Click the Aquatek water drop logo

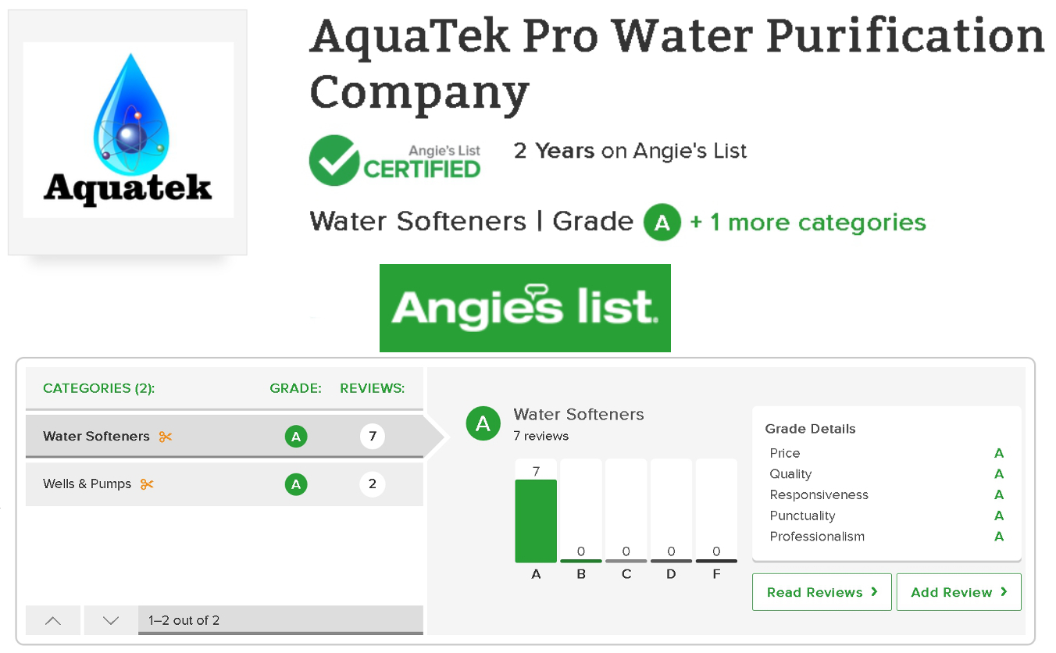pos(128,130)
